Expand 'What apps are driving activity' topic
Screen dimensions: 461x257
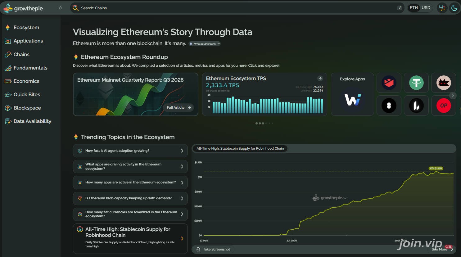[130, 167]
